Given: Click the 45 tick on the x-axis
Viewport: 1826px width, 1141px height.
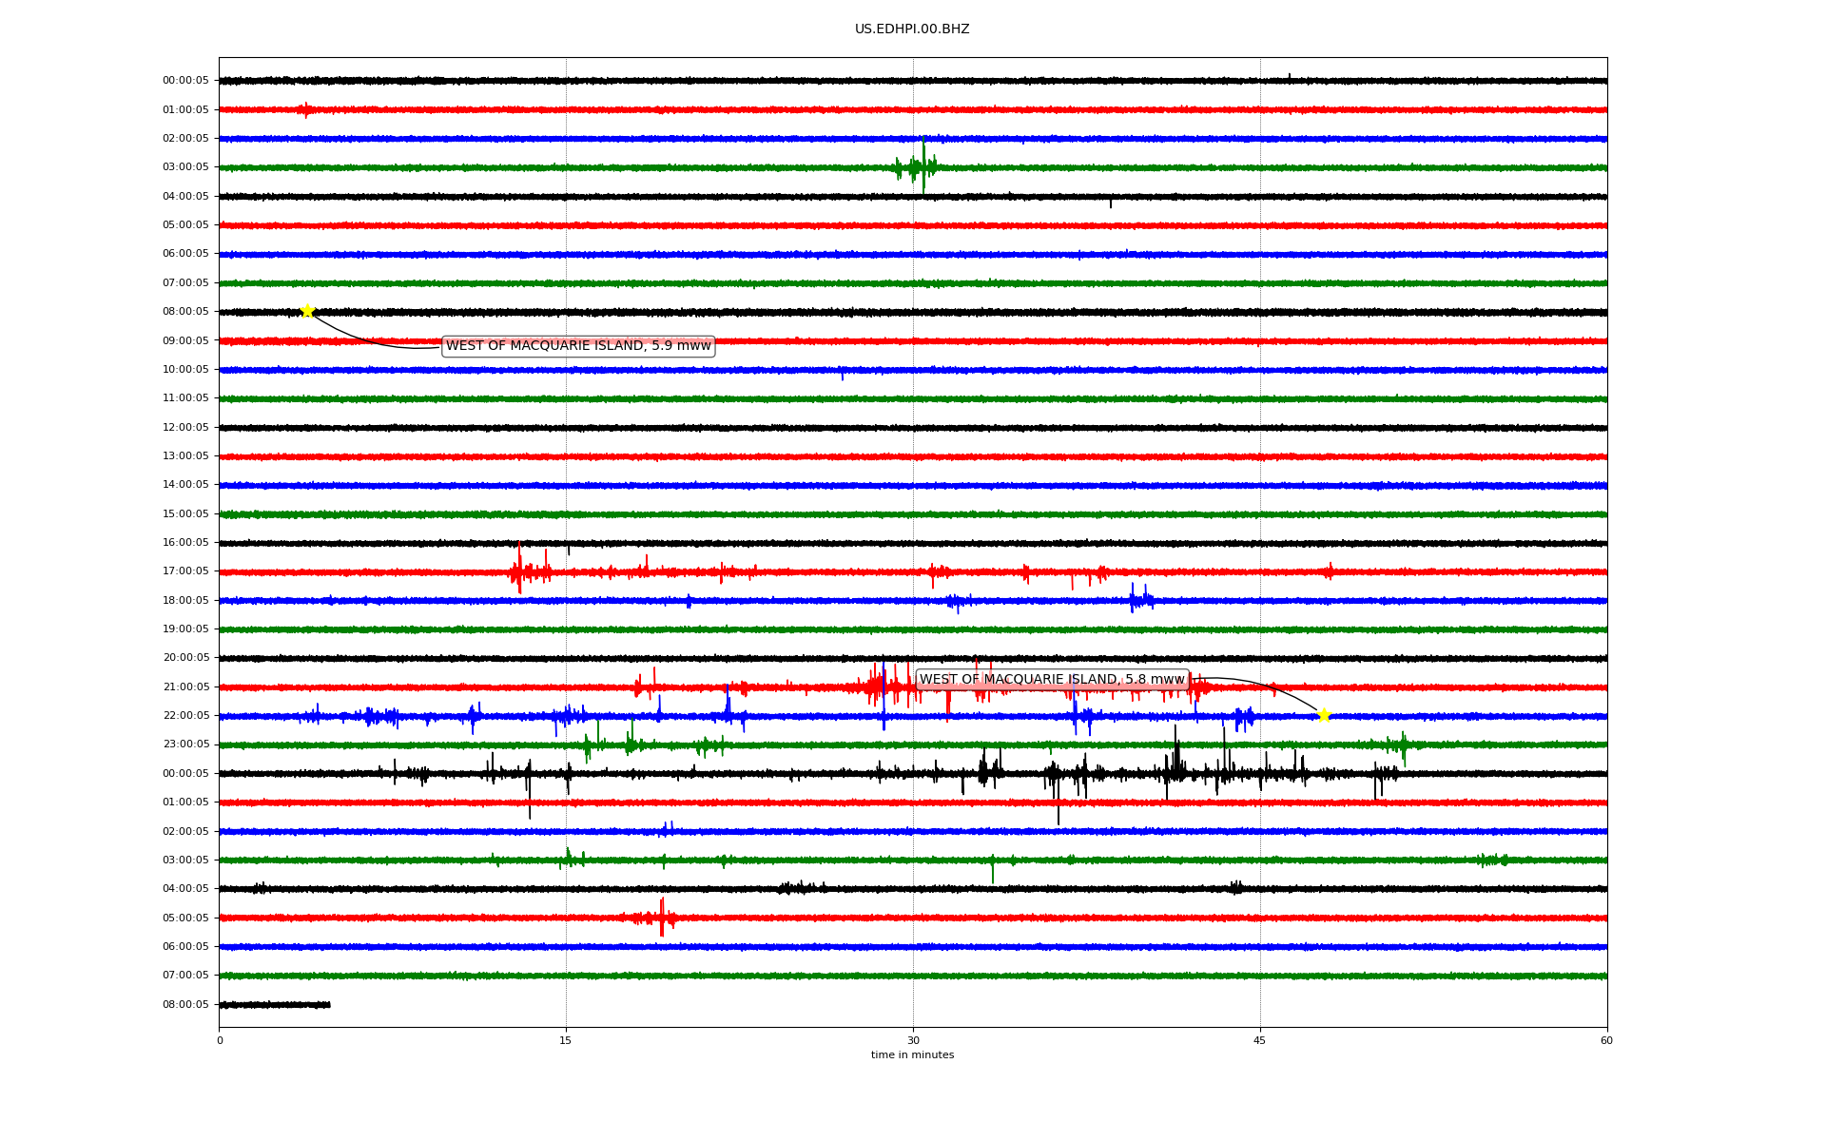Looking at the screenshot, I should [1260, 1040].
